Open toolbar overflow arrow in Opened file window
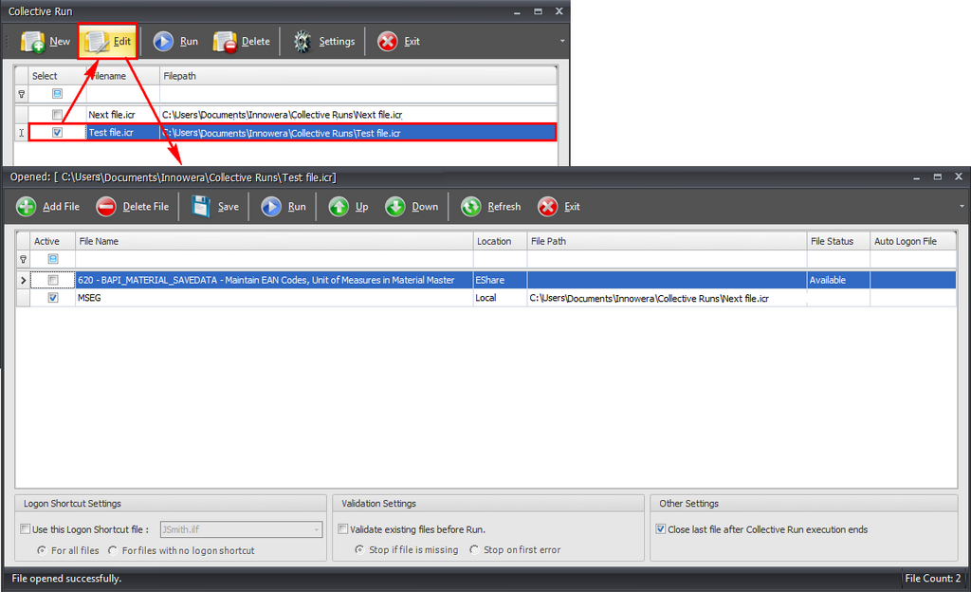Screen dimensions: 971x592 point(962,206)
